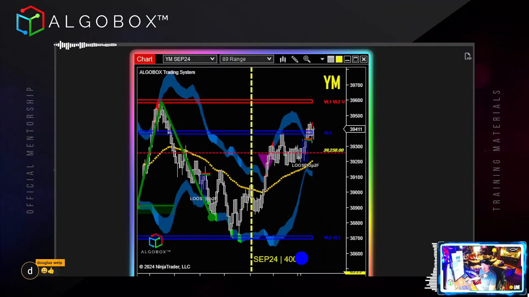Click the © 2024 NinjaTrader, LLC text
529x297 pixels.
tap(165, 267)
